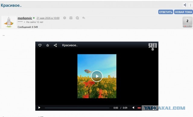This screenshot has height=117, width=193.
Task: Click the share icon in topic header
Action: click(x=185, y=5)
